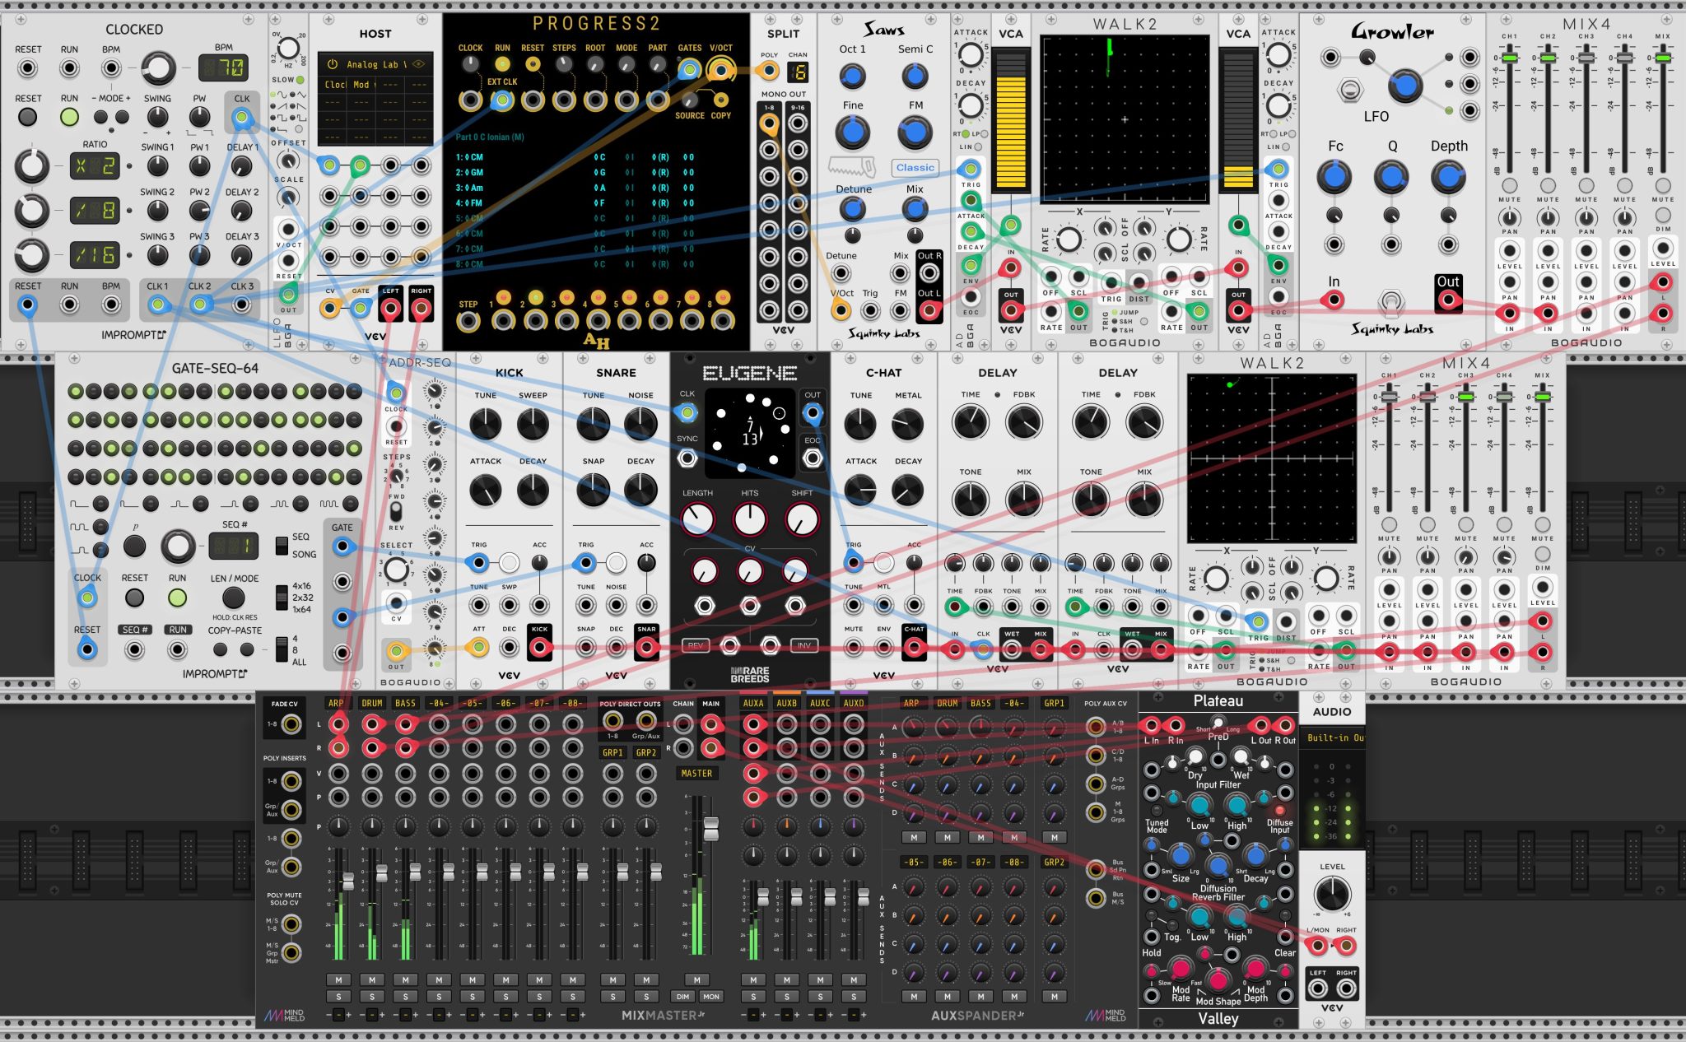Click the Classic button on Saws
1686x1042 pixels.
coord(915,167)
